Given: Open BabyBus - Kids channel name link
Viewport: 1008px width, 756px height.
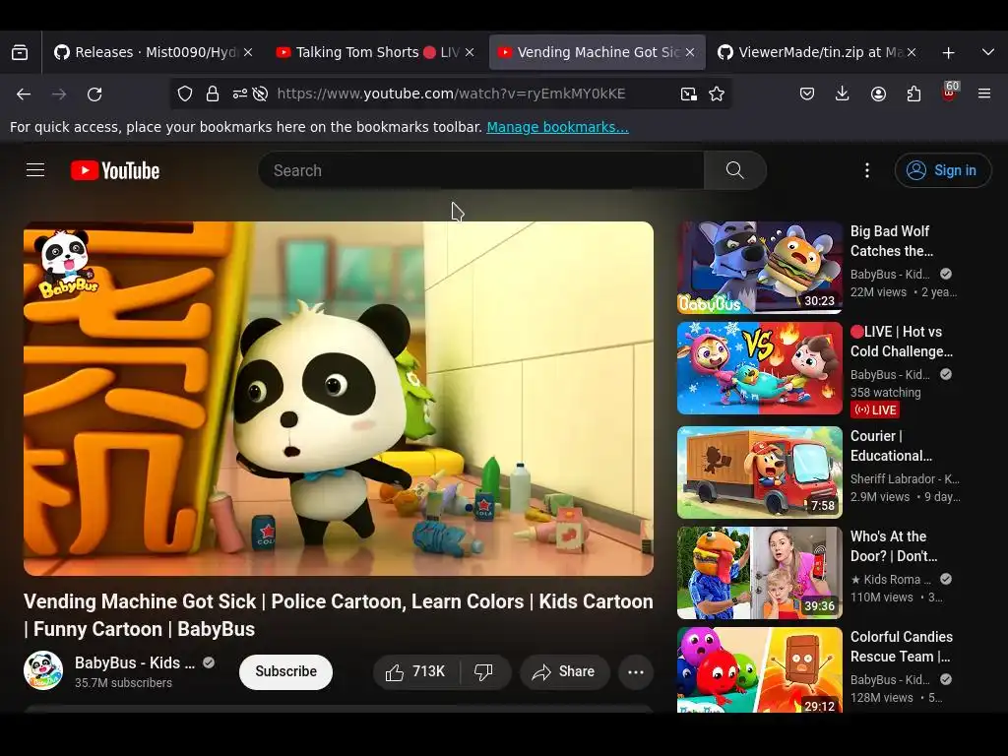Looking at the screenshot, I should 135,662.
